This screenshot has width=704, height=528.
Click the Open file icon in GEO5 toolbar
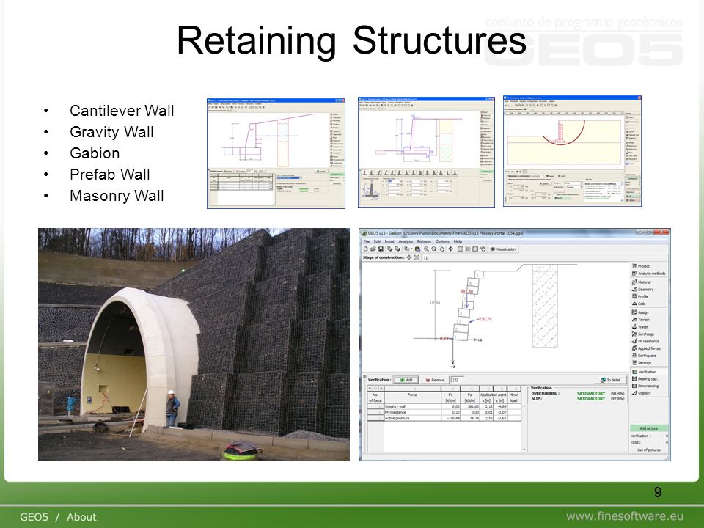coord(373,249)
